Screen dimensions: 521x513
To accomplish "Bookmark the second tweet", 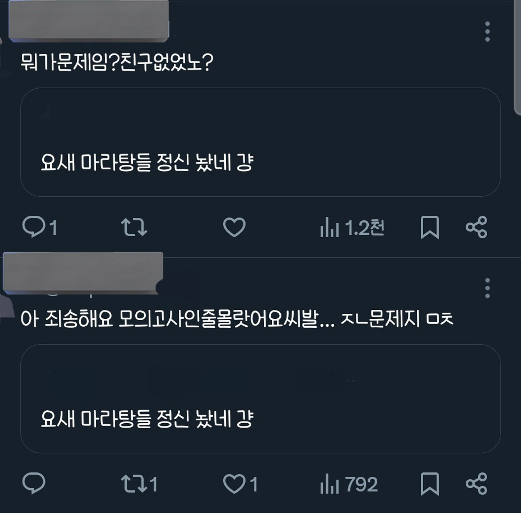I will [429, 484].
